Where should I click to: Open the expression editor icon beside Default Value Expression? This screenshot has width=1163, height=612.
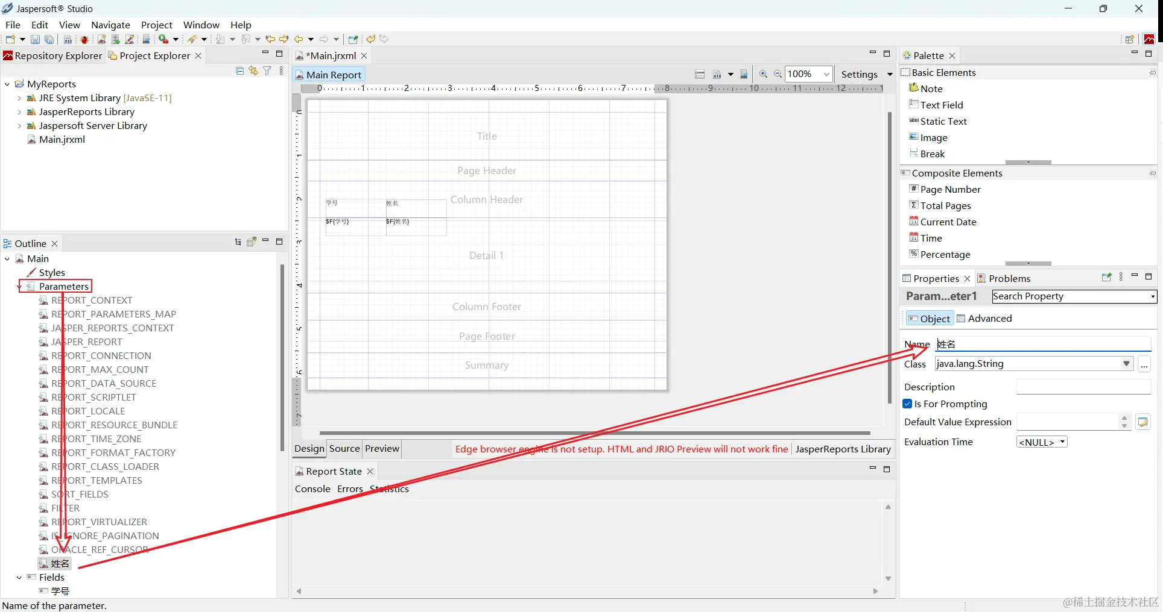point(1143,422)
